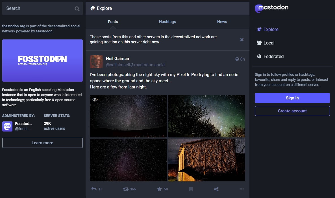Focus the Search input field

click(42, 8)
